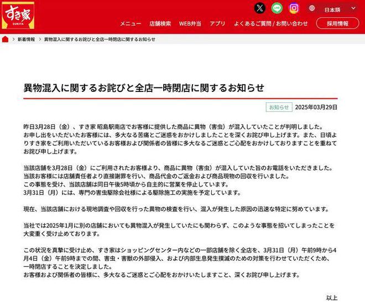Click the article headline about 異物混入
Viewport: 365px width, 304px height.
click(x=144, y=87)
